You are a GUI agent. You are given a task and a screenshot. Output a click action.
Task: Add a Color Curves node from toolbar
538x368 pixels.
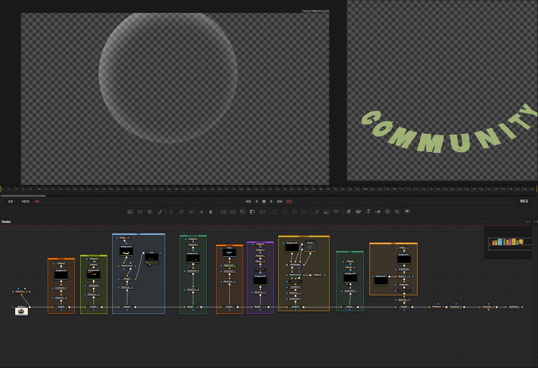click(182, 212)
